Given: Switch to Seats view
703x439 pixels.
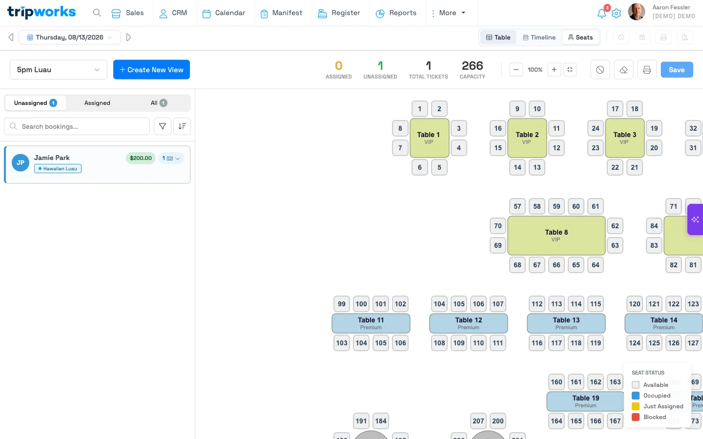Looking at the screenshot, I should 580,38.
